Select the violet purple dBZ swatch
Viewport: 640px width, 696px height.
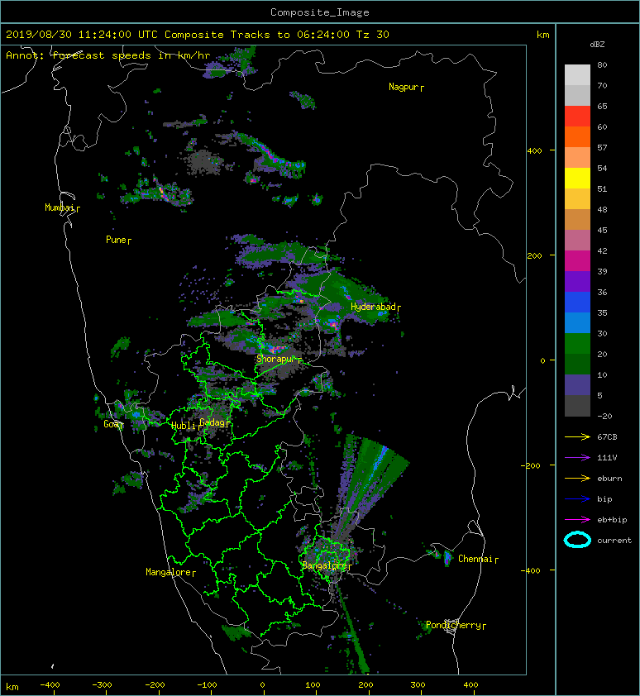point(577,281)
